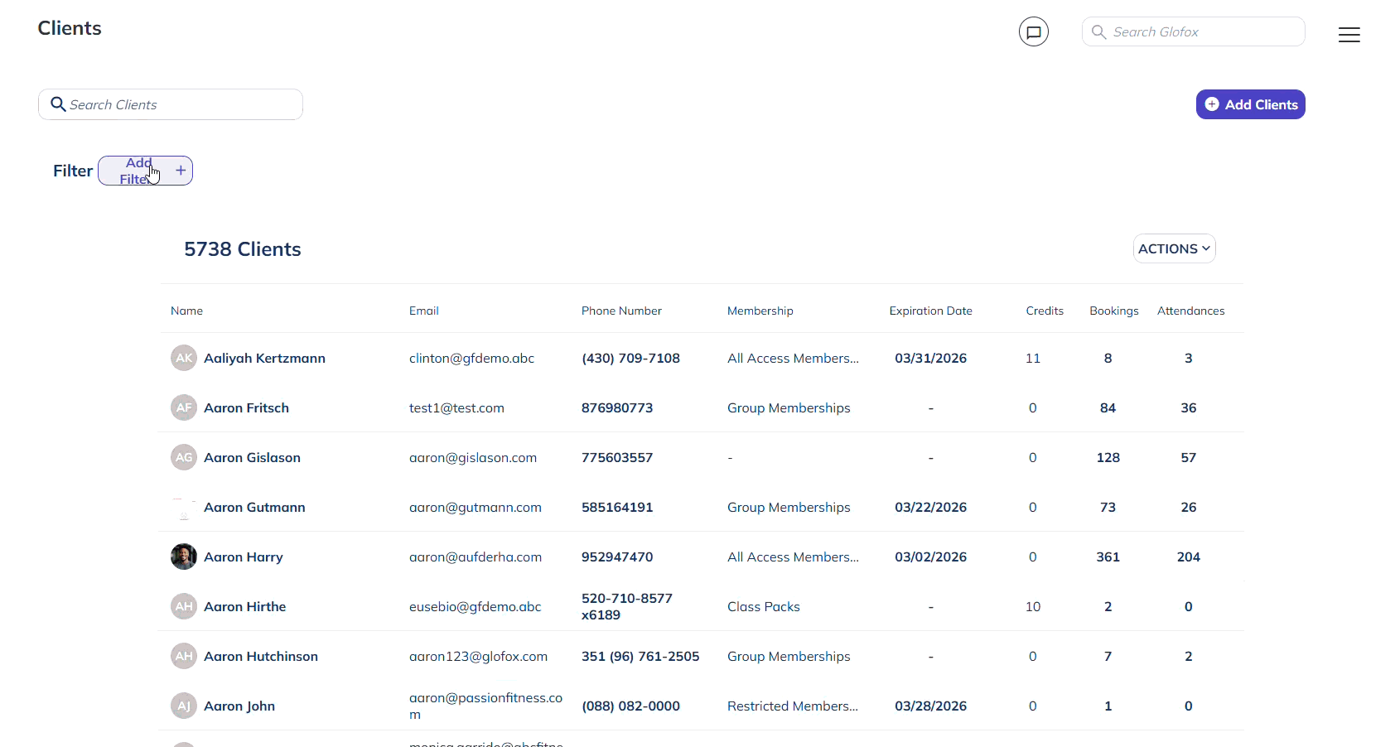Click the Email column header
1395x747 pixels.
(423, 311)
